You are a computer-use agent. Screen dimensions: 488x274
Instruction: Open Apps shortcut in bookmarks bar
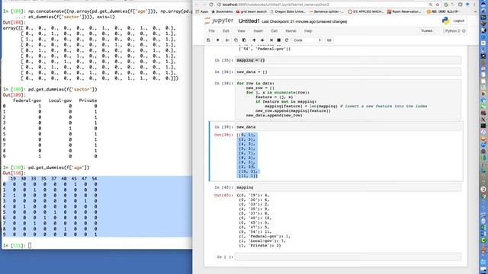pyautogui.click(x=201, y=11)
